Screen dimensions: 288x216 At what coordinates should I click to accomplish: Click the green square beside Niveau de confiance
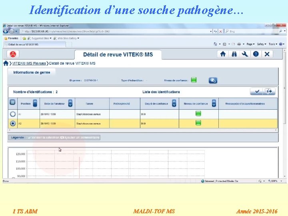194,80
